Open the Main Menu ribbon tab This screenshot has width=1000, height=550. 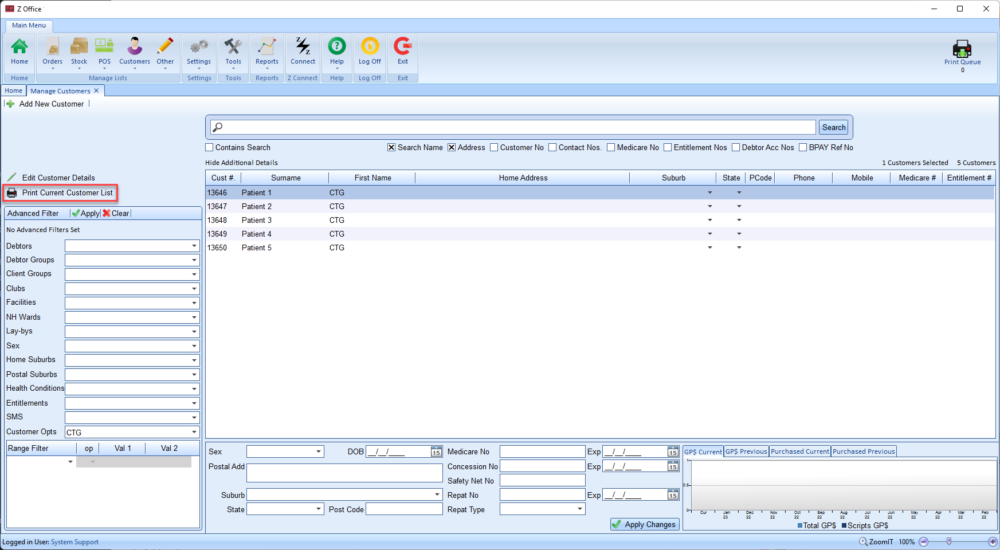29,25
